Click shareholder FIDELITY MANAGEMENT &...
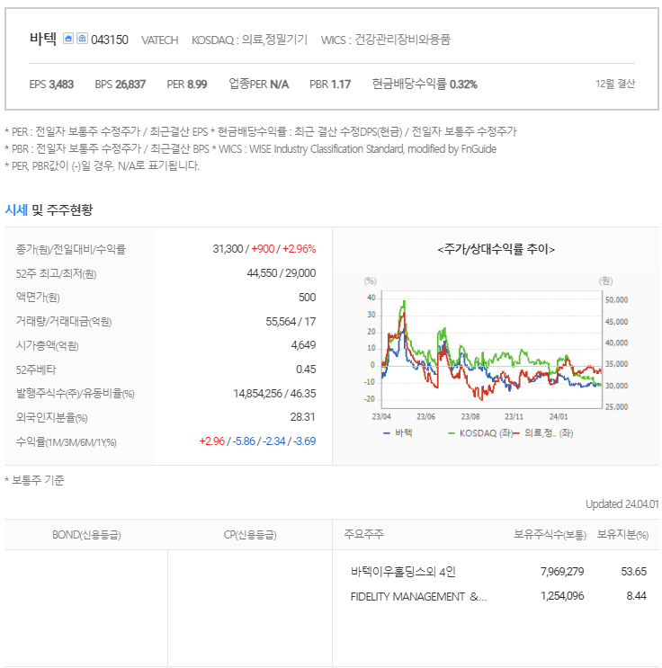Image resolution: width=662 pixels, height=668 pixels. [x=418, y=596]
